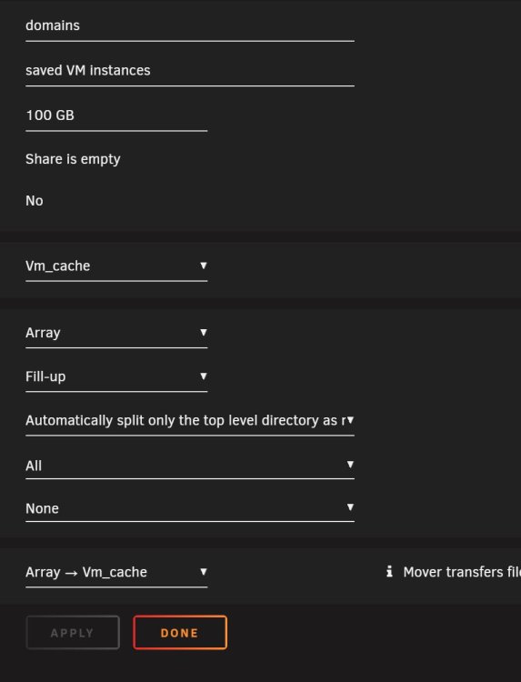Click the info icon beside Mover transfers text

[x=390, y=572]
